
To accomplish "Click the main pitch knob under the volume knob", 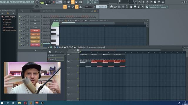I will coord(37,7).
